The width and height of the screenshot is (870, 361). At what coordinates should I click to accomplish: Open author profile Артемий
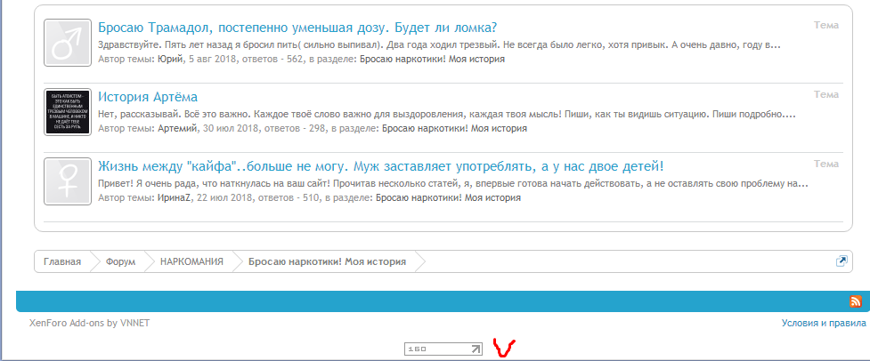point(177,128)
